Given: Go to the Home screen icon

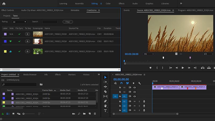Looking at the screenshot, I should [x=4, y=4].
